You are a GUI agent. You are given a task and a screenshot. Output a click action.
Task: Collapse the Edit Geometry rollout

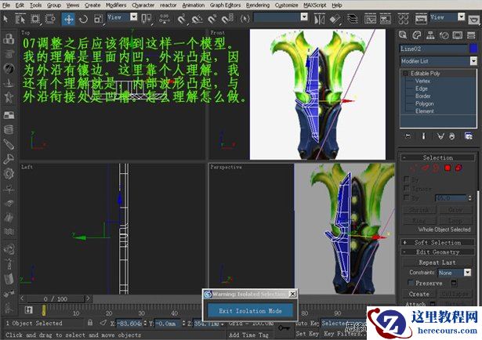pos(438,251)
